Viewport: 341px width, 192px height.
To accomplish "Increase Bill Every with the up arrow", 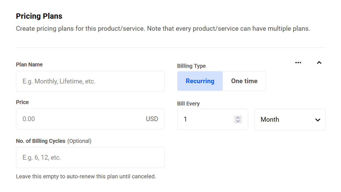I will point(238,118).
